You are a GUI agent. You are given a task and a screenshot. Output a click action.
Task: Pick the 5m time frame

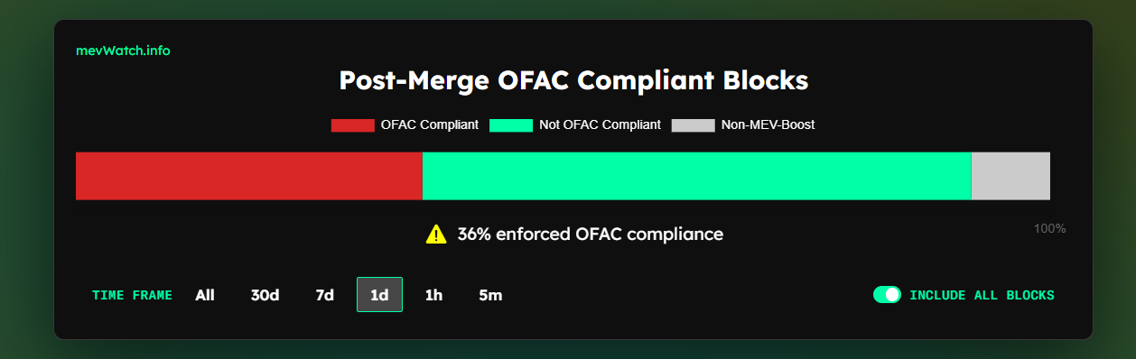tap(490, 295)
